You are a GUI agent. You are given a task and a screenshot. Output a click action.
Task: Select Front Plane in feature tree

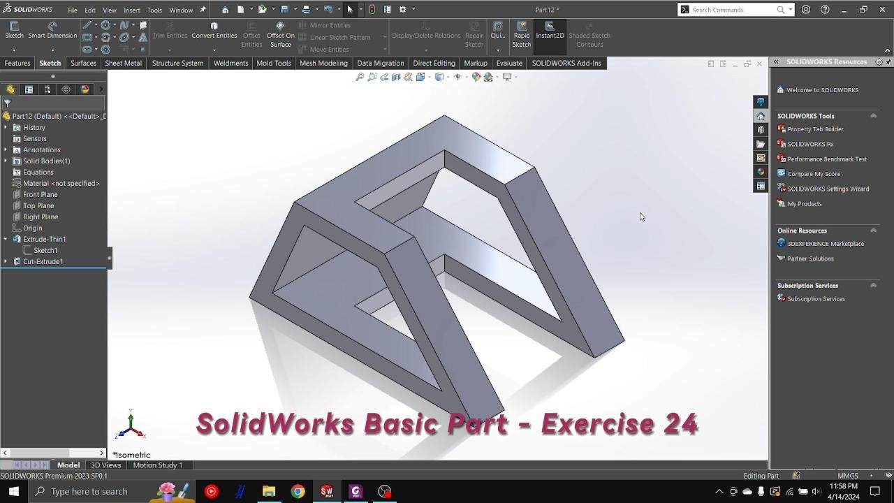(x=40, y=194)
